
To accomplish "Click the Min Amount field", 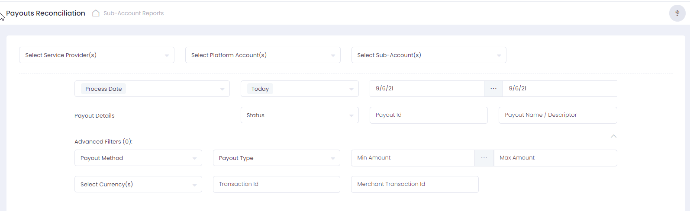I will tap(413, 158).
